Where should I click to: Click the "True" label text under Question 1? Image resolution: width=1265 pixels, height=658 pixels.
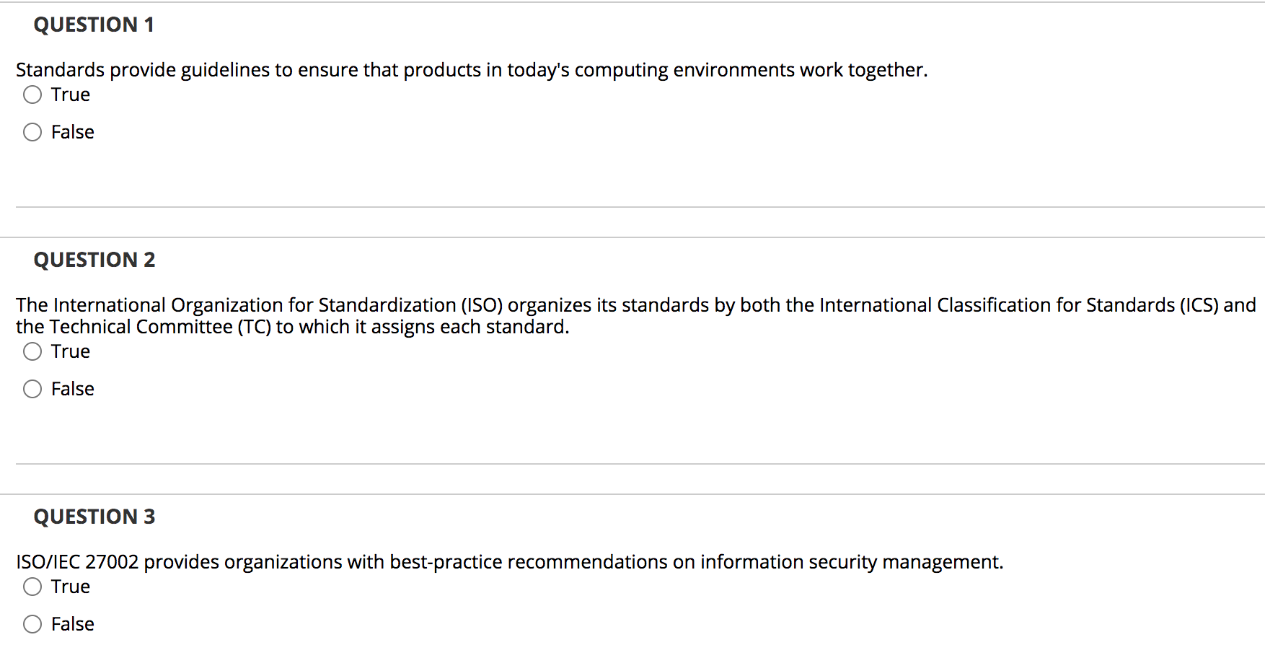[71, 95]
